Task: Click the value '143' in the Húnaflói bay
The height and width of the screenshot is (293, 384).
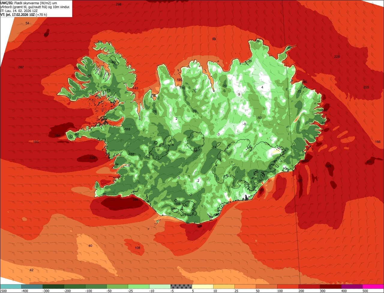Action: tap(135, 88)
